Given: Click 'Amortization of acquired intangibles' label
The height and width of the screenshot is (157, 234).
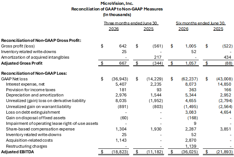Looking at the screenshot, I should 35,57.
